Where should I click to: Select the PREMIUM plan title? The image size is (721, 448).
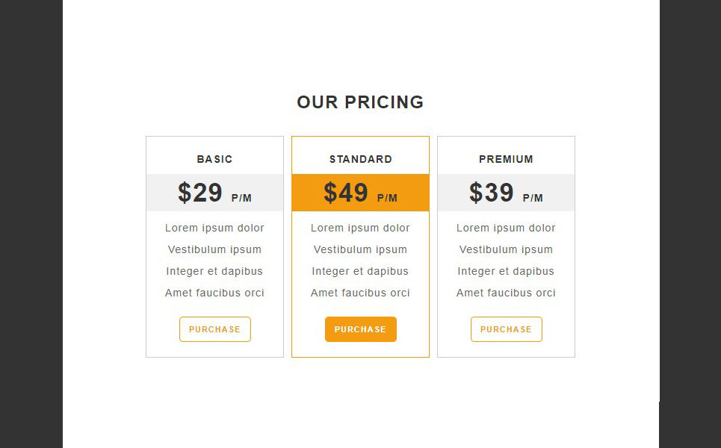(x=507, y=159)
